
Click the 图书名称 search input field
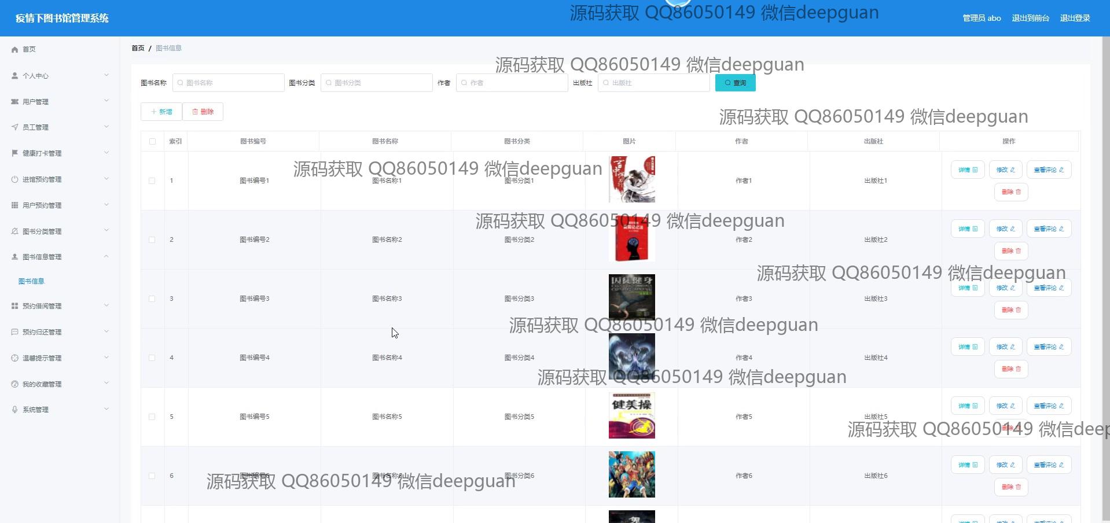(x=229, y=83)
